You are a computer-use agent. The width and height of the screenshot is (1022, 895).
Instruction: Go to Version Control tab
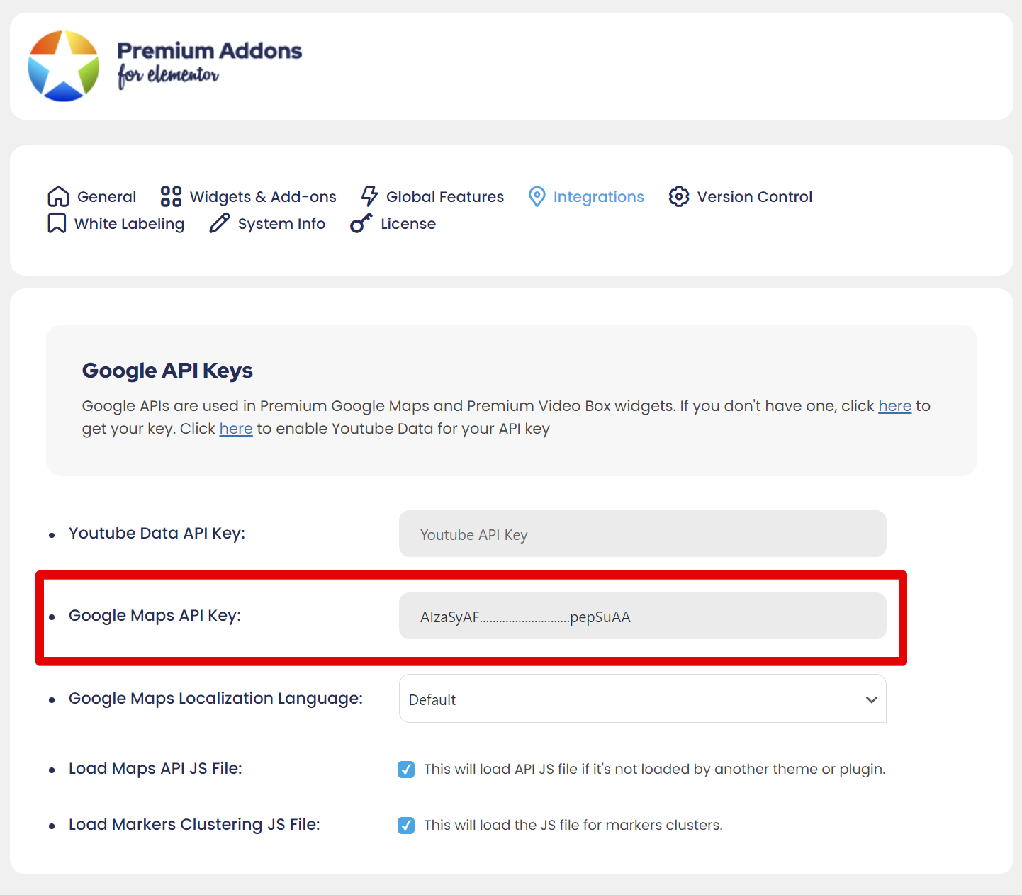pos(741,196)
